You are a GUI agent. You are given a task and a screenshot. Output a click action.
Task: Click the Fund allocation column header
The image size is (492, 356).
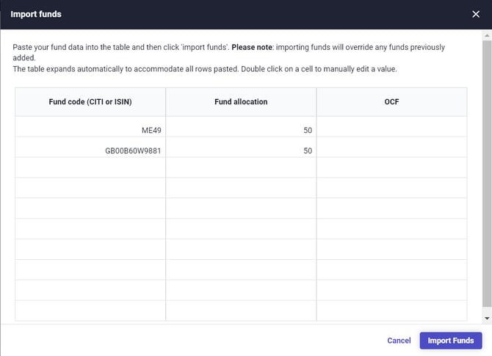(x=241, y=101)
